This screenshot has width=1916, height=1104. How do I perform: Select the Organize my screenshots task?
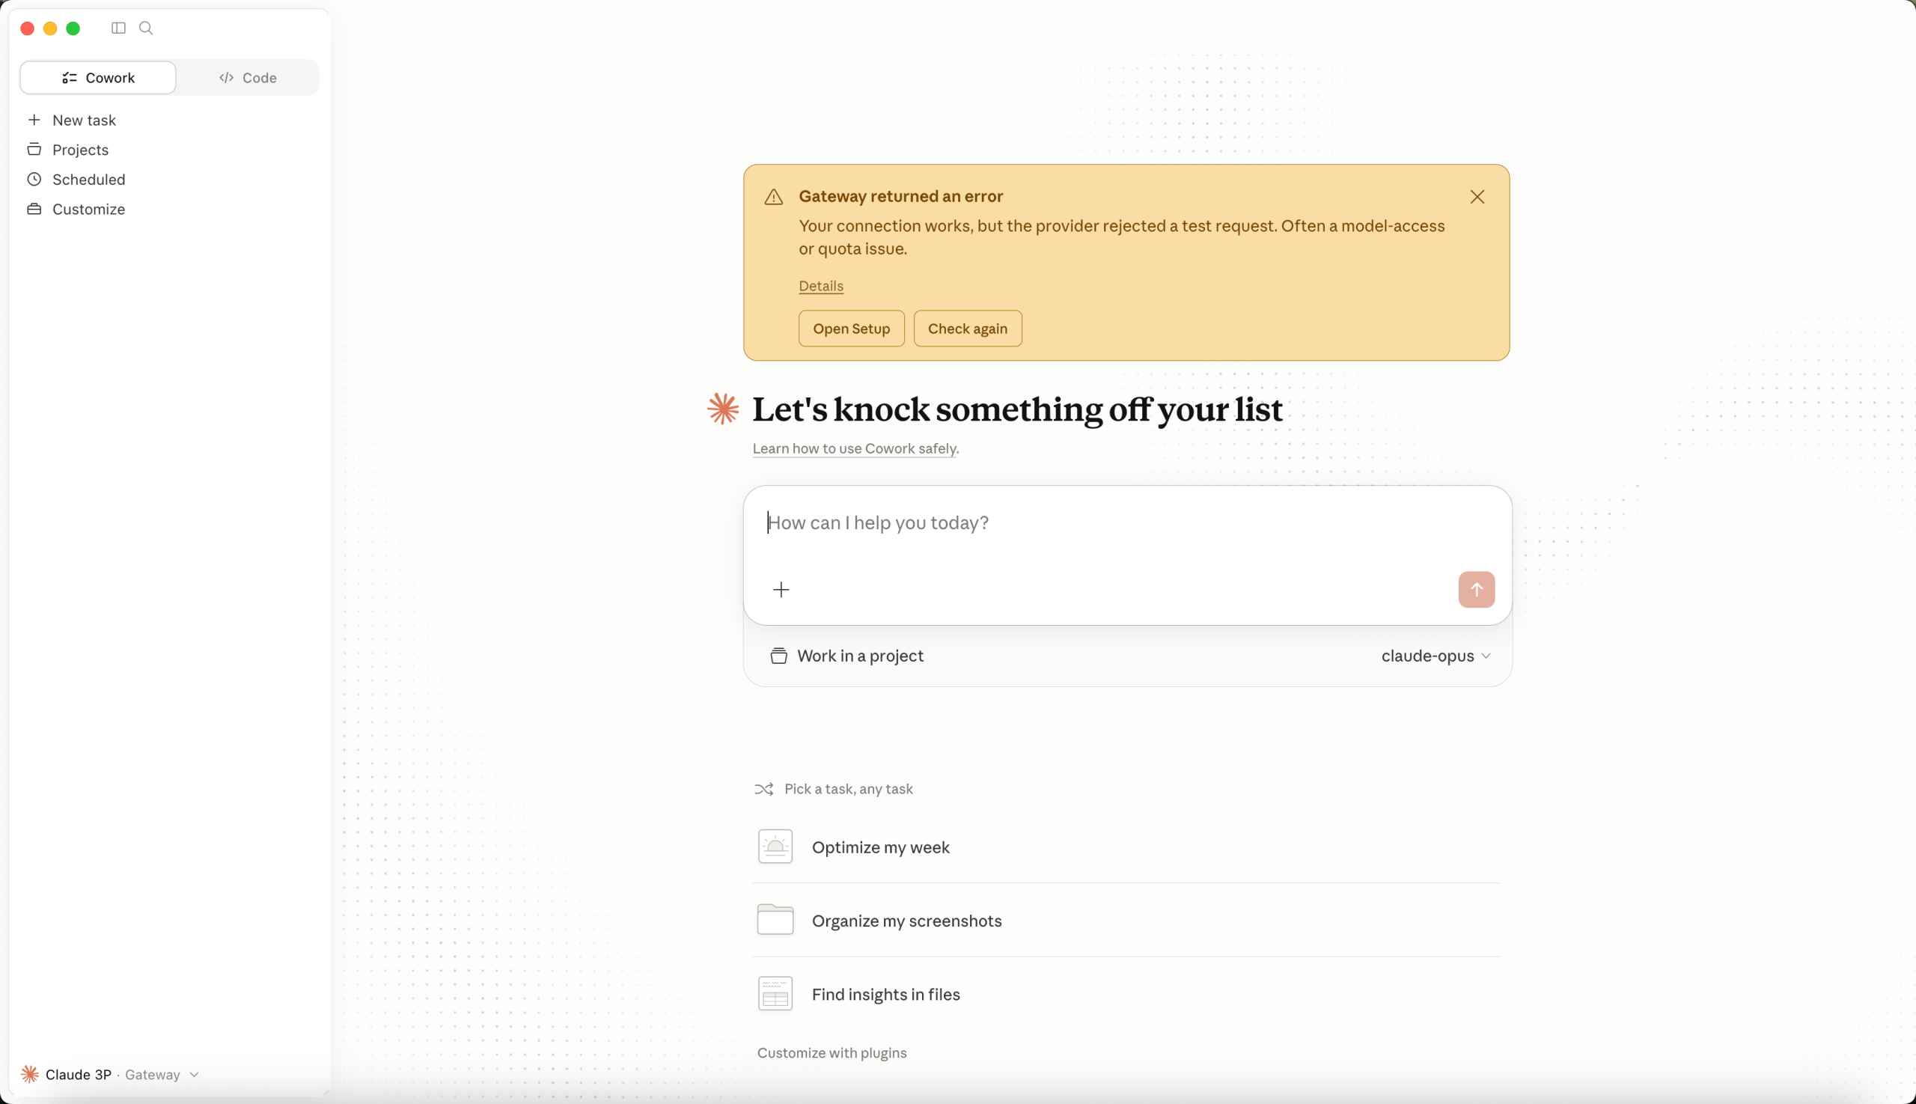click(x=1126, y=921)
